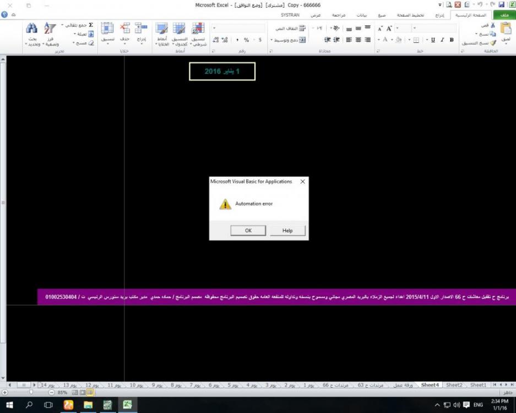
Task: Toggle Underline formatting
Action: click(433, 40)
